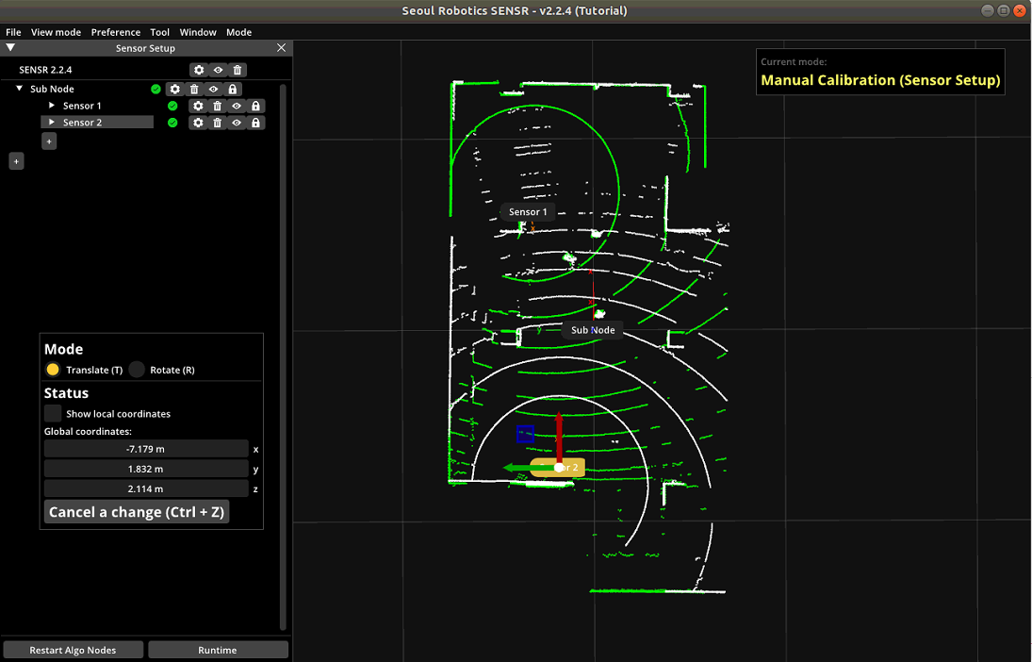1032x662 pixels.
Task: Lock the Sub Node with padlock icon
Action: (x=233, y=90)
